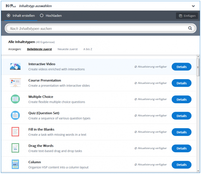Click the H5P hub logo
Screen dimensions: 201x174
[x=11, y=6]
